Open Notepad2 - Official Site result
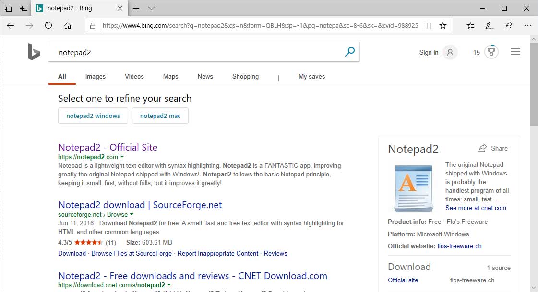This screenshot has width=538, height=292. click(108, 147)
